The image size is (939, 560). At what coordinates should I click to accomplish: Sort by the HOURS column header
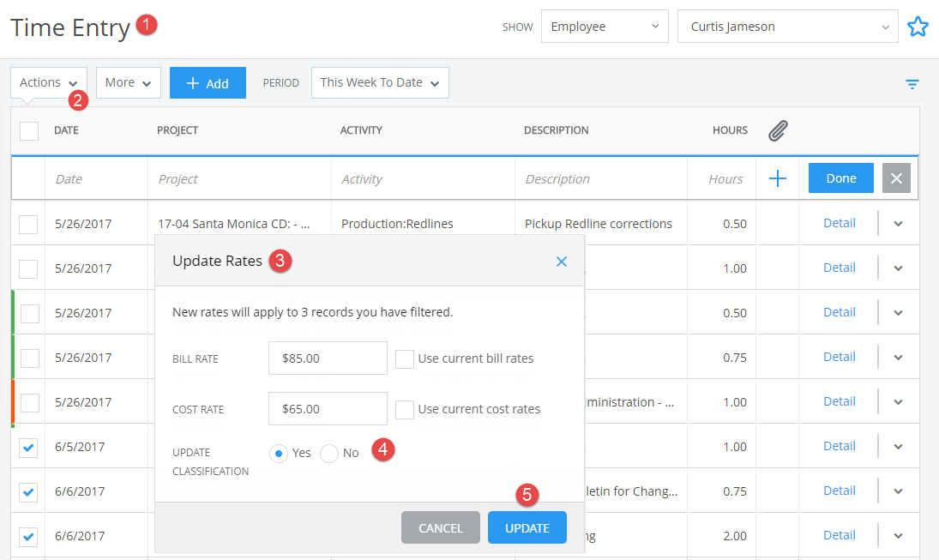tap(730, 130)
